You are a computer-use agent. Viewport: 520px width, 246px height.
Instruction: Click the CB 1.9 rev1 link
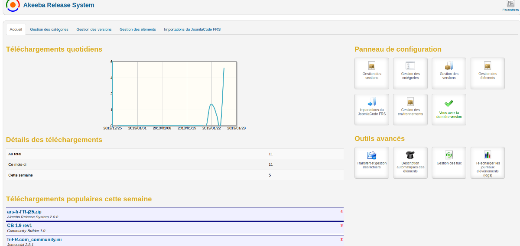19,226
